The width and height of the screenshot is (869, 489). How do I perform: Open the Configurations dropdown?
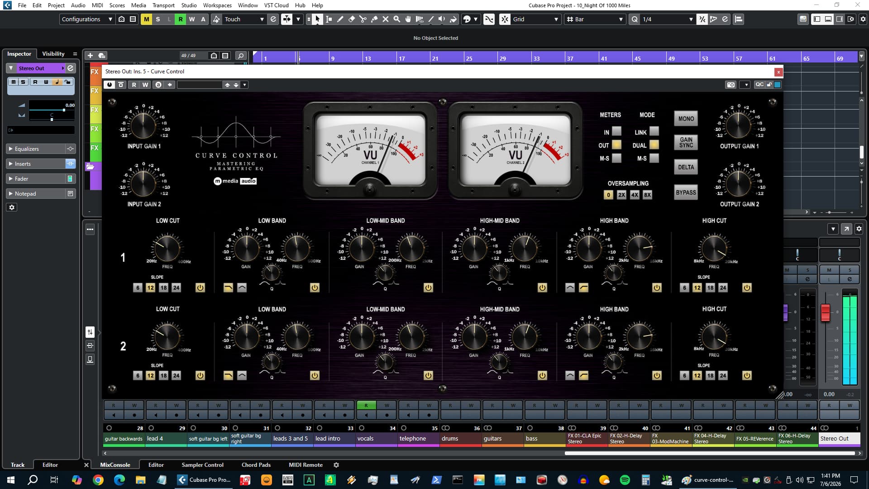86,19
